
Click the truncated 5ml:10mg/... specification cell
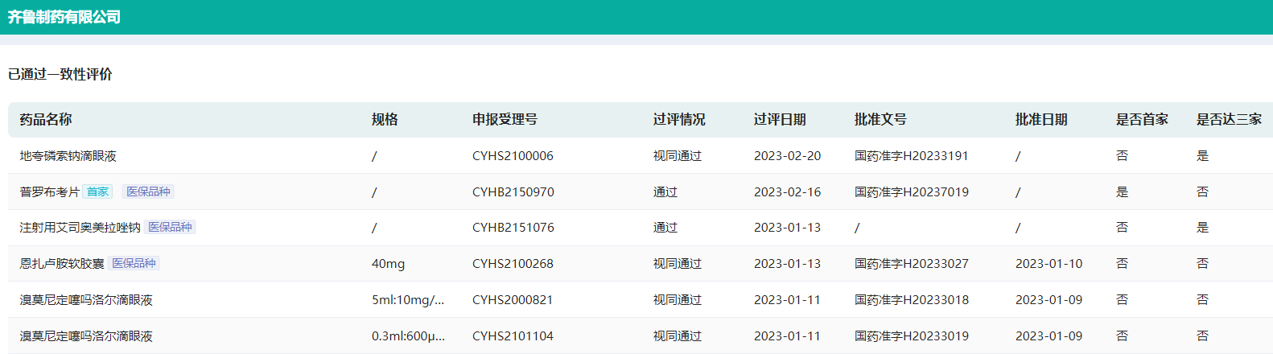[408, 300]
